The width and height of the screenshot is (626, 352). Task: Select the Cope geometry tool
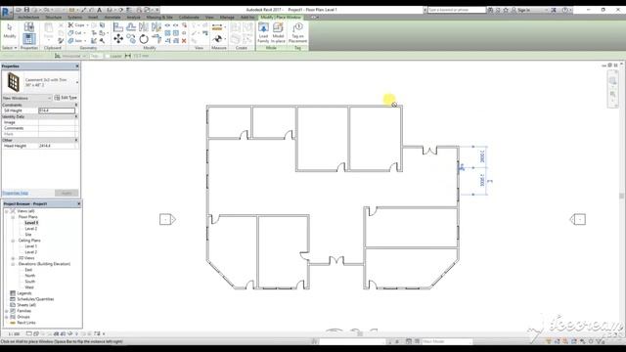click(78, 25)
